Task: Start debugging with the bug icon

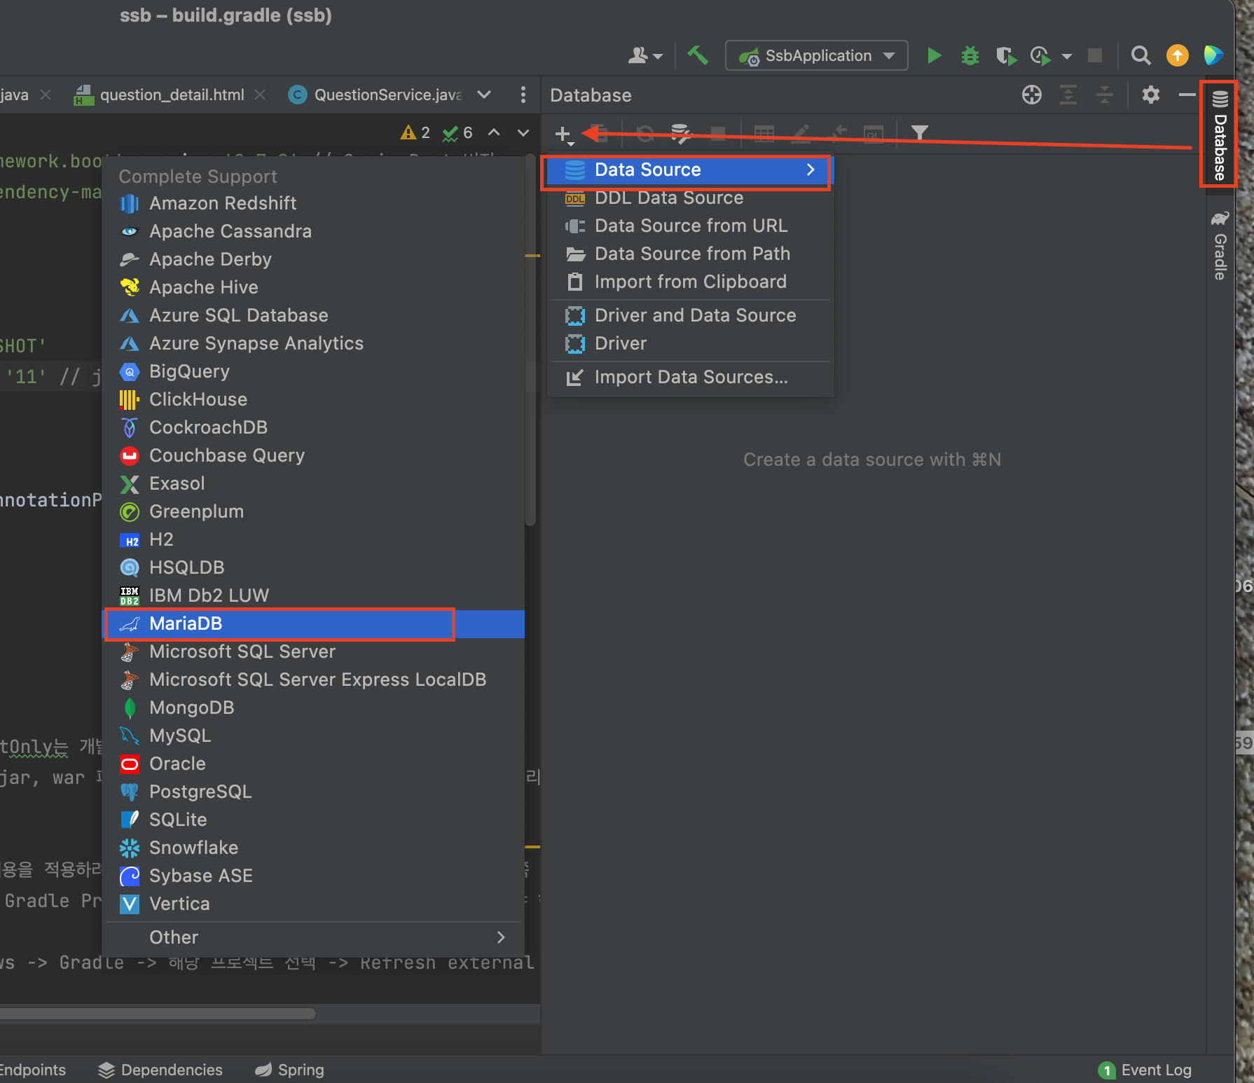Action: pos(970,55)
